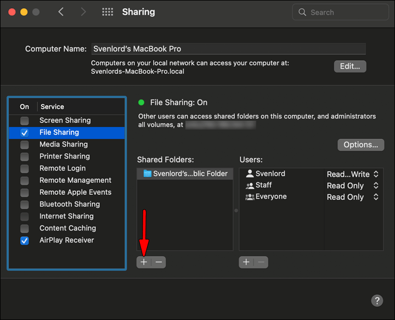Go forward with the right chevron arrow

83,12
